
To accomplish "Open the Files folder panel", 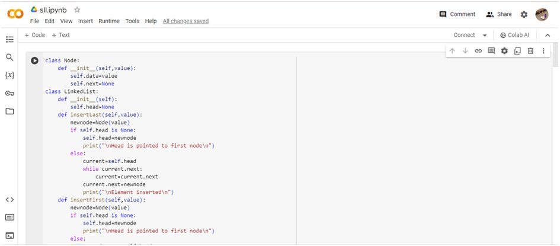I will (9, 111).
